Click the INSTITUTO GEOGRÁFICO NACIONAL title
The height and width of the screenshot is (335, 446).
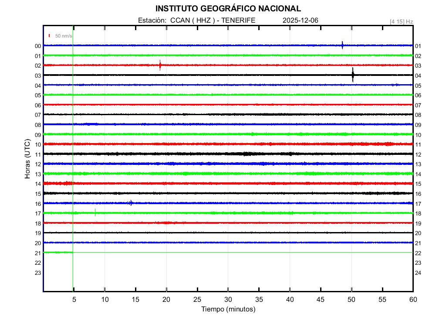(x=228, y=9)
